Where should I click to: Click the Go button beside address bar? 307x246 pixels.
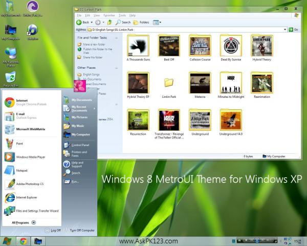(x=293, y=30)
